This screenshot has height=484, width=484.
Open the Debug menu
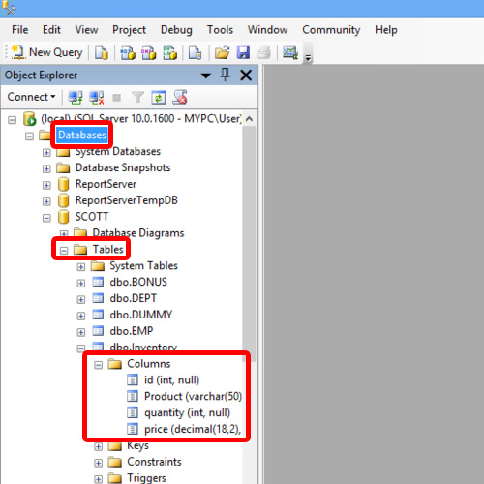[x=176, y=30]
